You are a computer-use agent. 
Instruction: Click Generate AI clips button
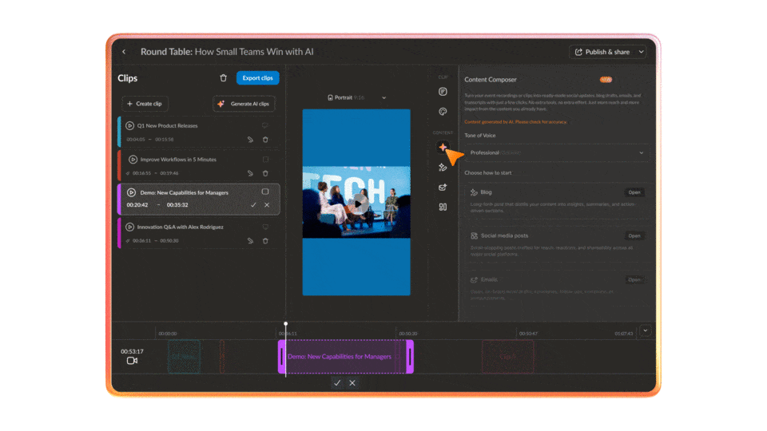point(244,104)
